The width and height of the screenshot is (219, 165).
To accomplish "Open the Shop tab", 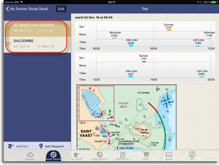I will [x=146, y=156].
